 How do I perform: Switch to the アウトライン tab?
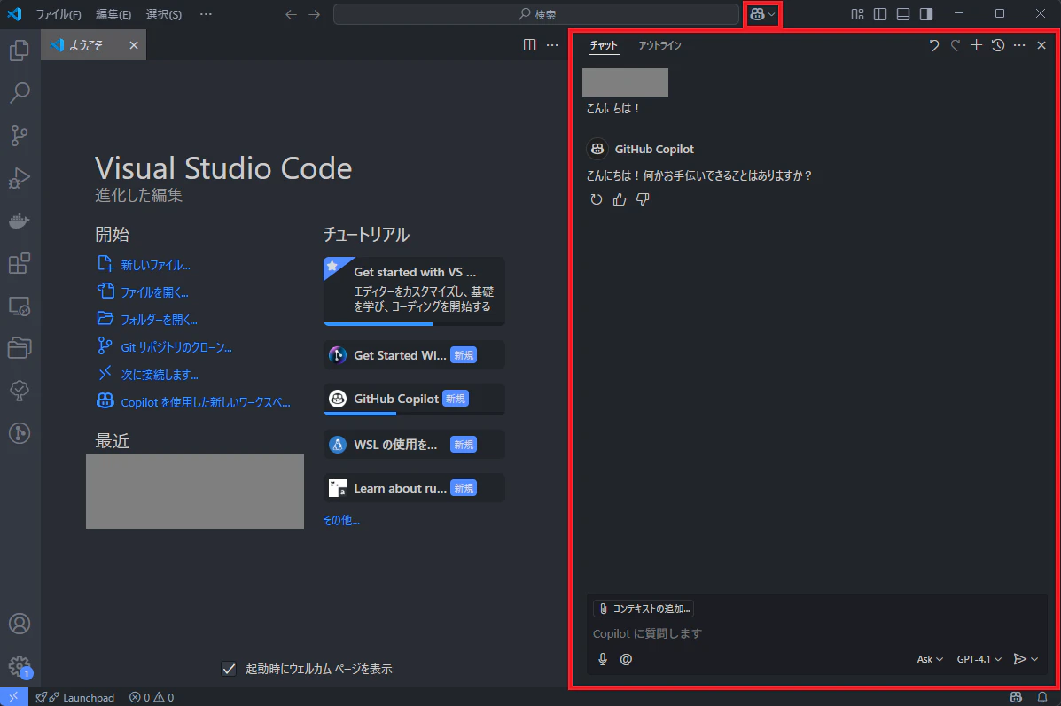pos(659,45)
